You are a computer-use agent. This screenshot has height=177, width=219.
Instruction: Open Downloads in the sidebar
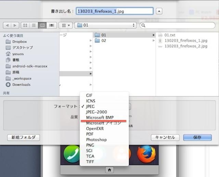[x=21, y=85]
